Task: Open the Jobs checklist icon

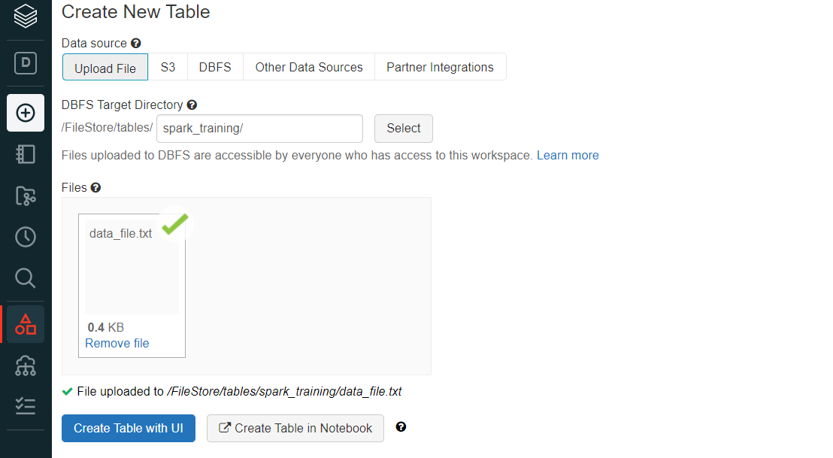Action: click(25, 406)
